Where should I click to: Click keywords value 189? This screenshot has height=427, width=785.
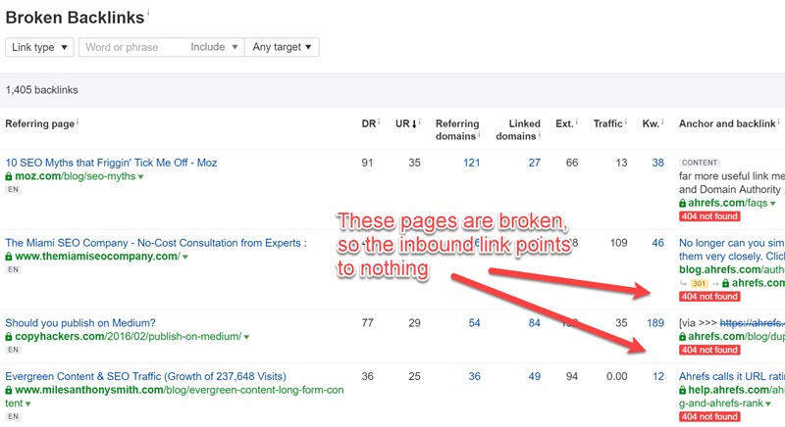[655, 322]
